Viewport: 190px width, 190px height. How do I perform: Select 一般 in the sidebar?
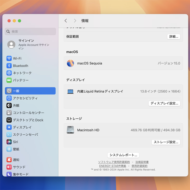pyautogui.click(x=30, y=91)
